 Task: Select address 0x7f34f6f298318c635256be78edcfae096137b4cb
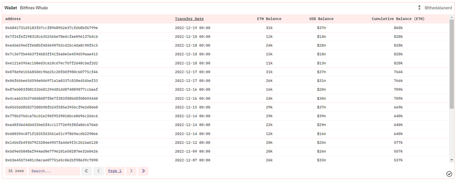click(x=51, y=36)
